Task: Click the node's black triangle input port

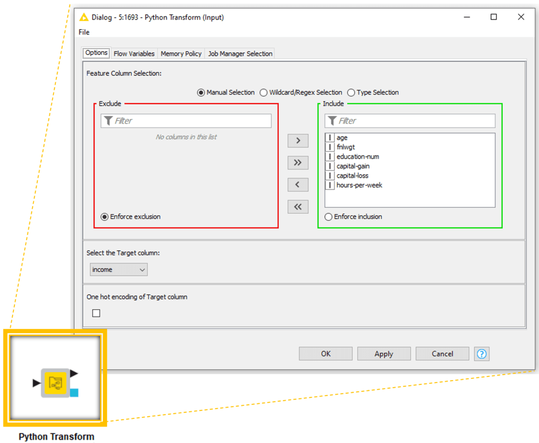Action: pyautogui.click(x=36, y=383)
